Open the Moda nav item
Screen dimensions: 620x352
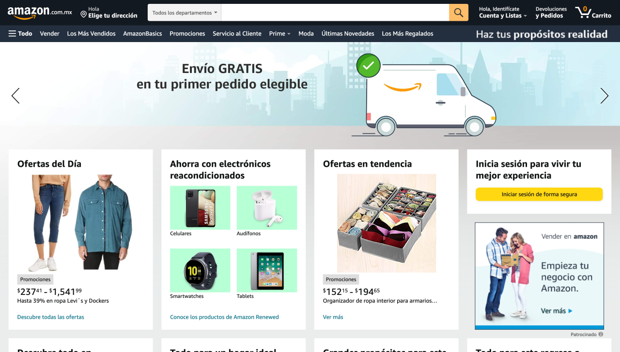[306, 33]
